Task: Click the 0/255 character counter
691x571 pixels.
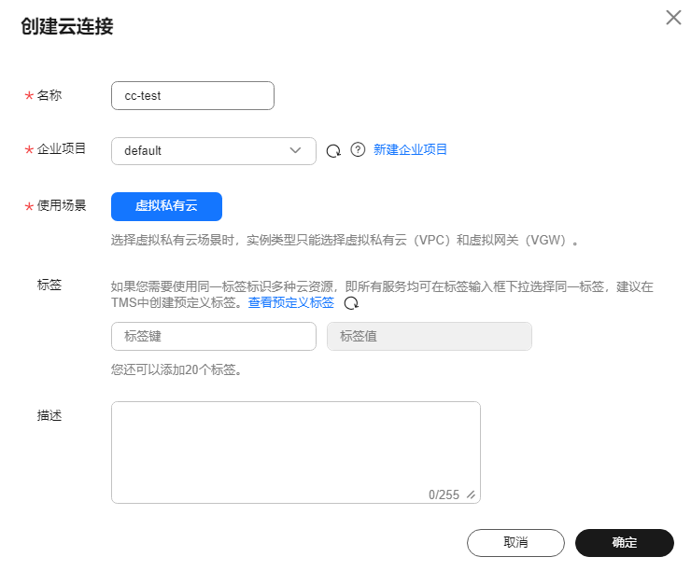Action: (444, 494)
